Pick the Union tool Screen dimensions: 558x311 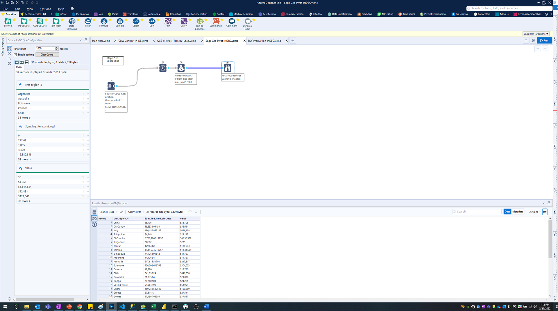point(184,23)
